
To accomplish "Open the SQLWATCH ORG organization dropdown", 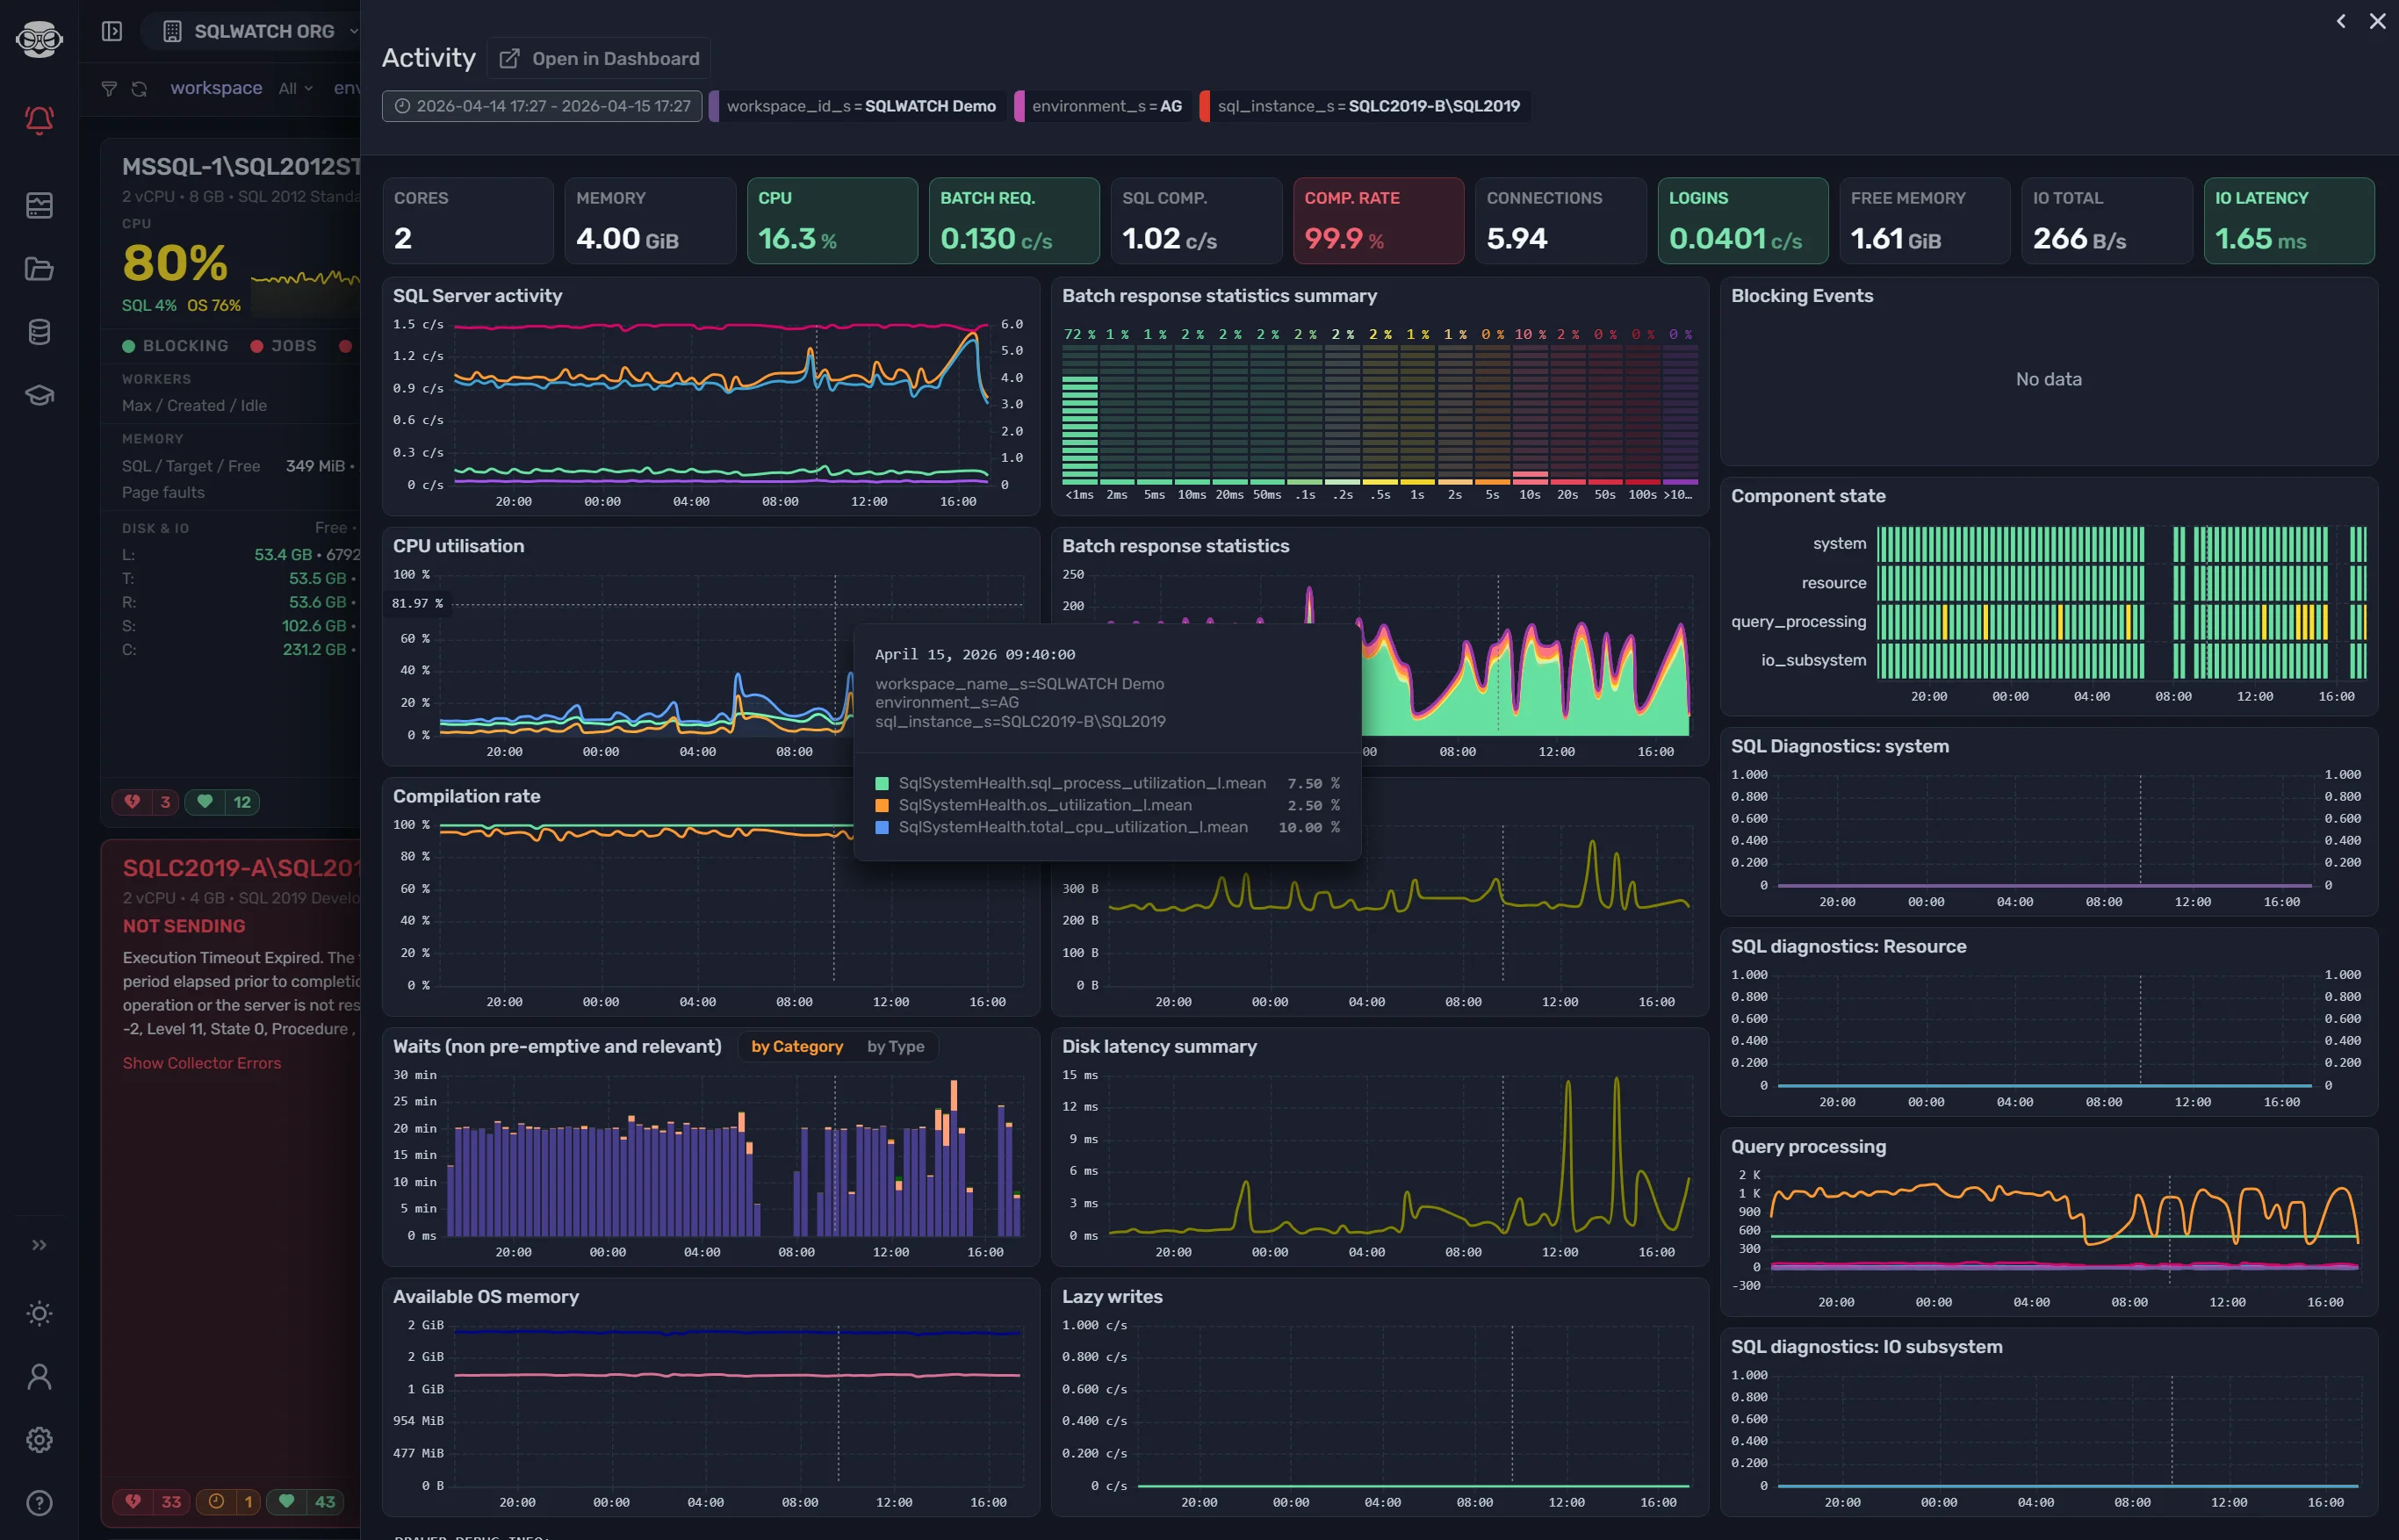I will (x=265, y=30).
